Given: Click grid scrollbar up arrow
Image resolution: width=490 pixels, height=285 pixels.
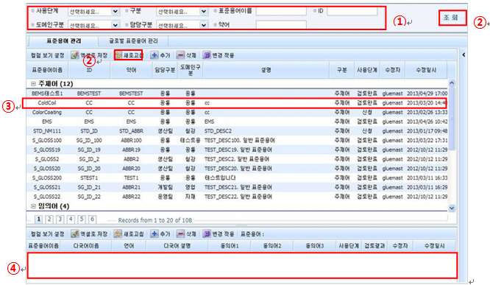Looking at the screenshot, I should click(x=452, y=83).
